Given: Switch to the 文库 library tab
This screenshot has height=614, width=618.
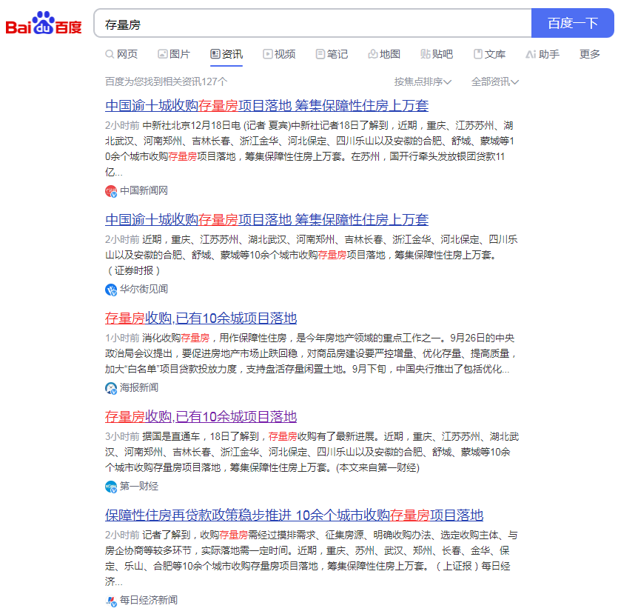Looking at the screenshot, I should (x=489, y=54).
